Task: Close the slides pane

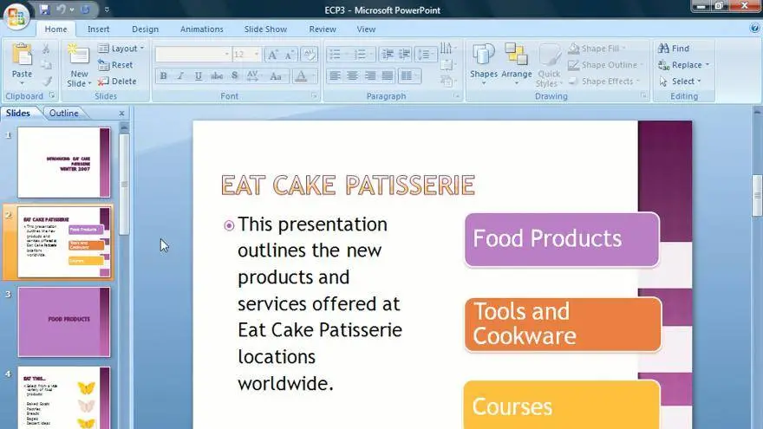Action: pos(121,114)
